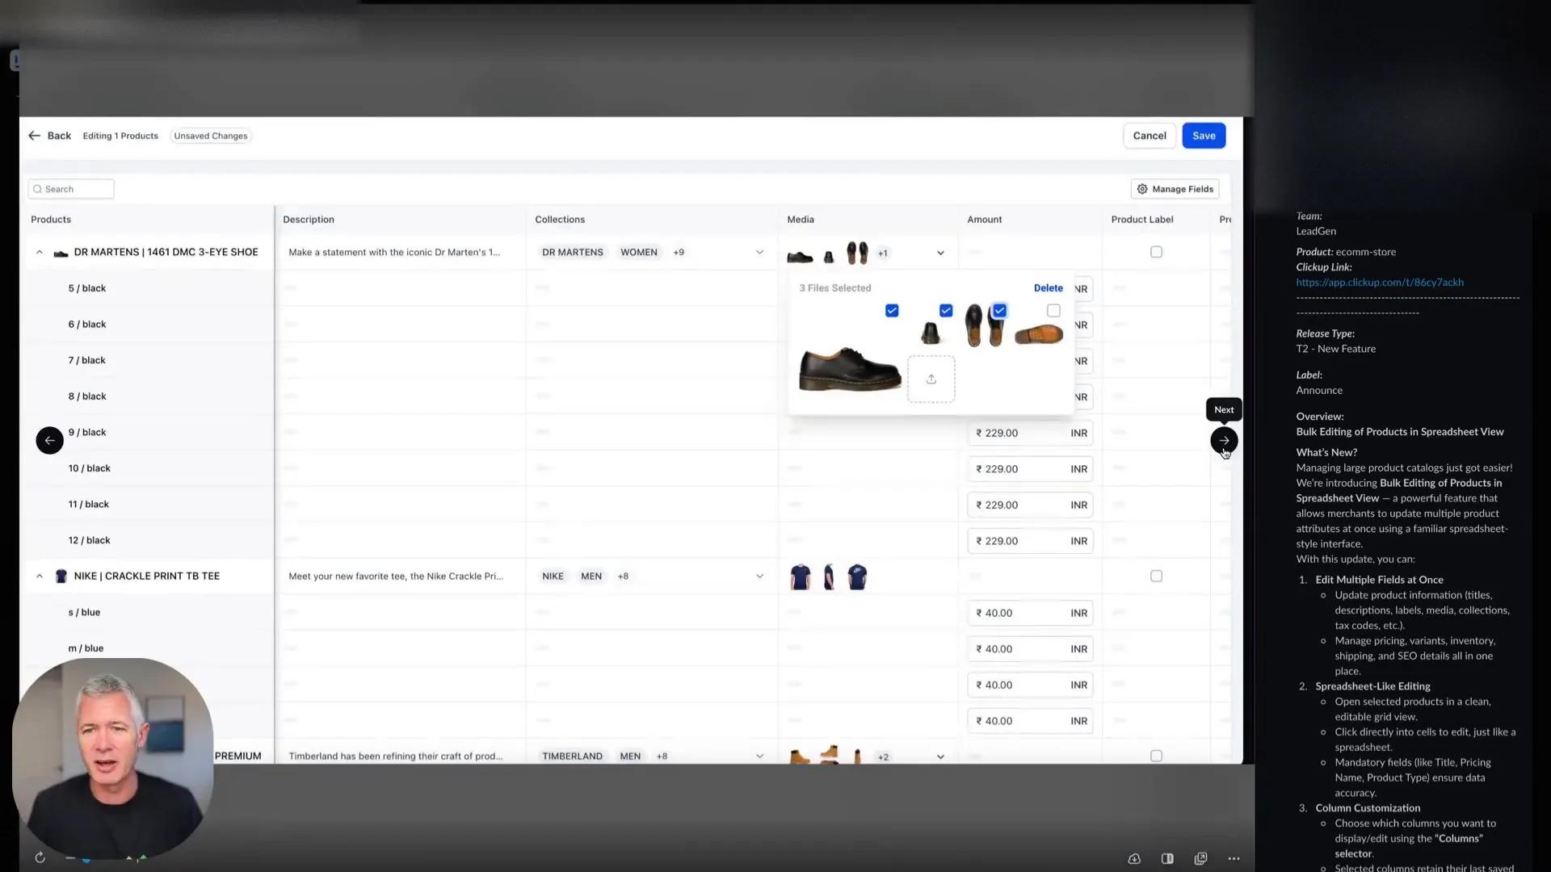Click the back arrow next to Editing Products

coord(34,136)
